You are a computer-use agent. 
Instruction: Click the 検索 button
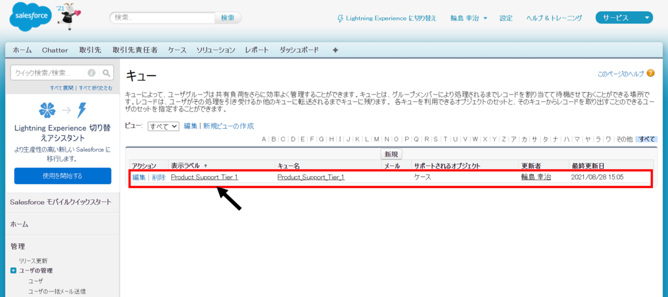click(228, 18)
